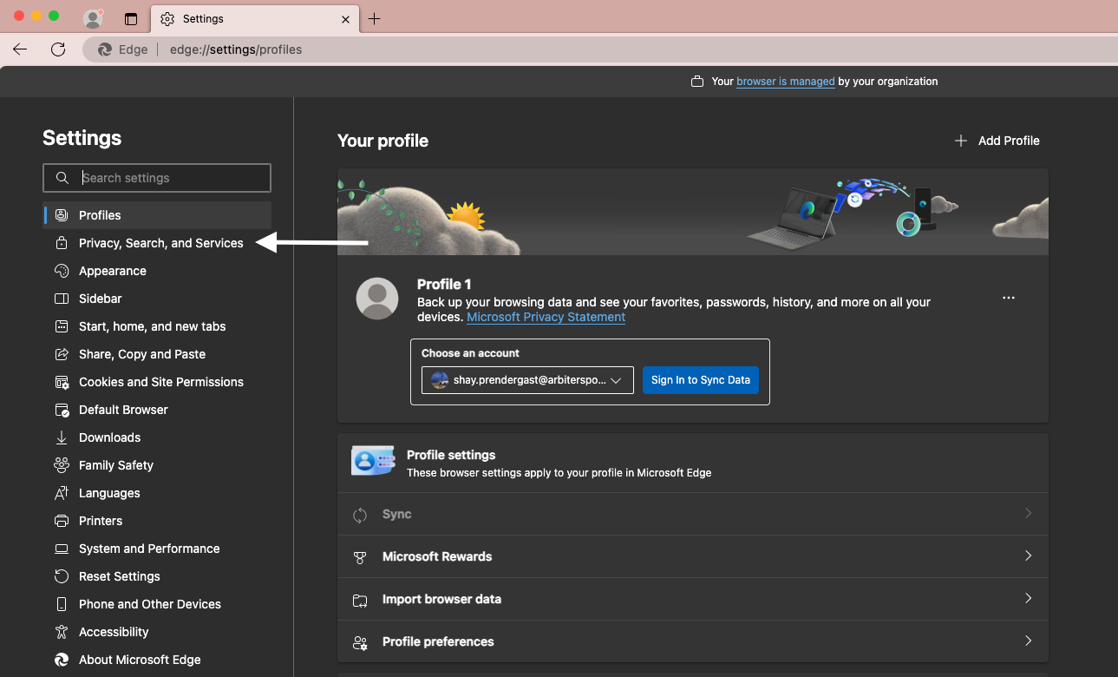Viewport: 1118px width, 677px height.
Task: Click the Printers icon
Action: coord(62,521)
